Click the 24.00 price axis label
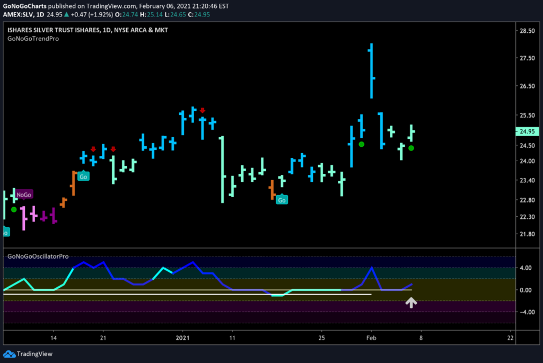Screen dimensions: 543x363 528,161
